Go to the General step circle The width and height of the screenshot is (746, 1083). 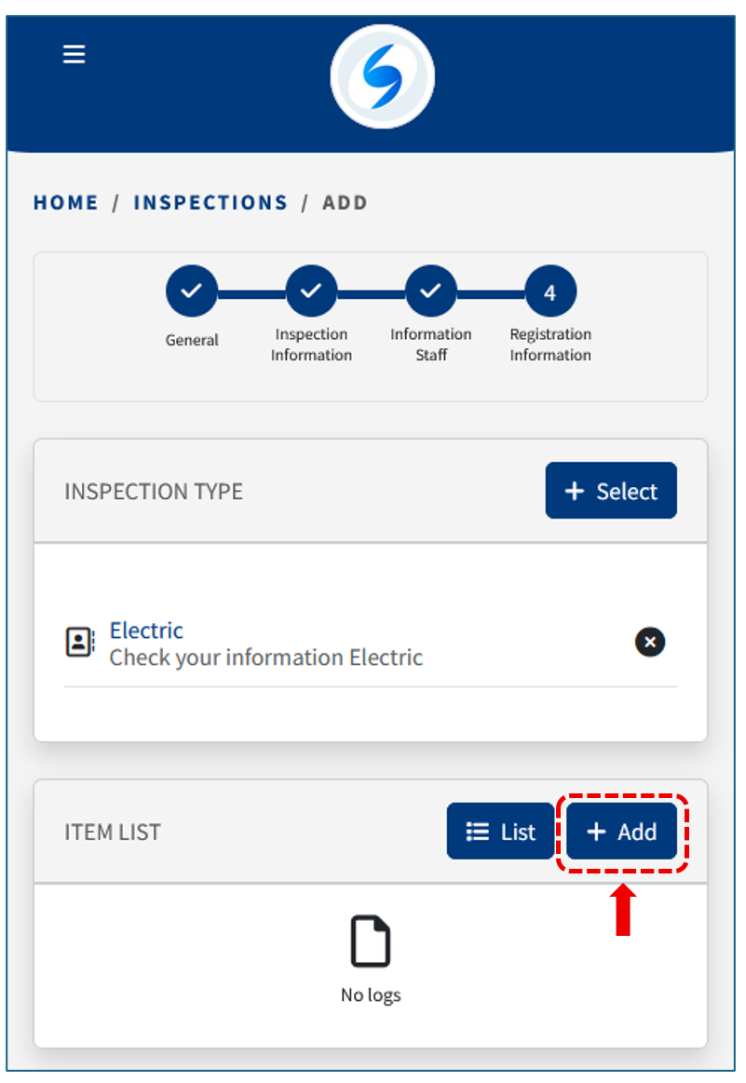point(192,291)
